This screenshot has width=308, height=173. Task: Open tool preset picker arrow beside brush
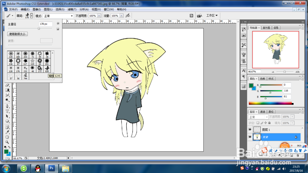pos(12,16)
